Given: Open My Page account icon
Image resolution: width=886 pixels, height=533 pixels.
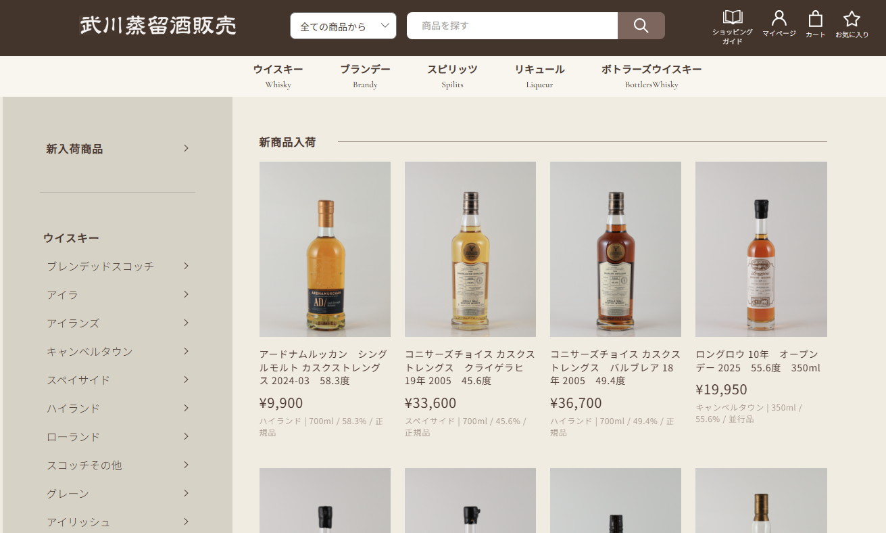Looking at the screenshot, I should coord(779,18).
